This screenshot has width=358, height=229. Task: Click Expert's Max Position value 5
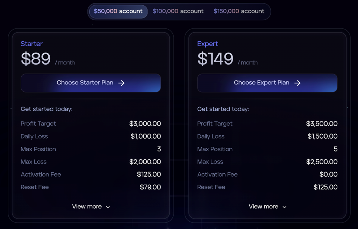(x=335, y=149)
